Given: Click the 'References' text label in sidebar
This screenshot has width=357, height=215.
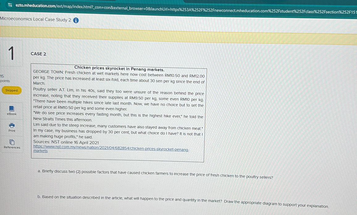Looking at the screenshot, I should [x=12, y=147].
